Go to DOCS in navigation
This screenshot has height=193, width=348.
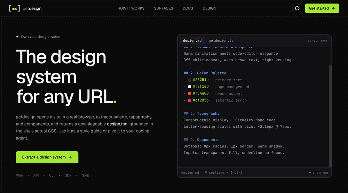tap(188, 8)
